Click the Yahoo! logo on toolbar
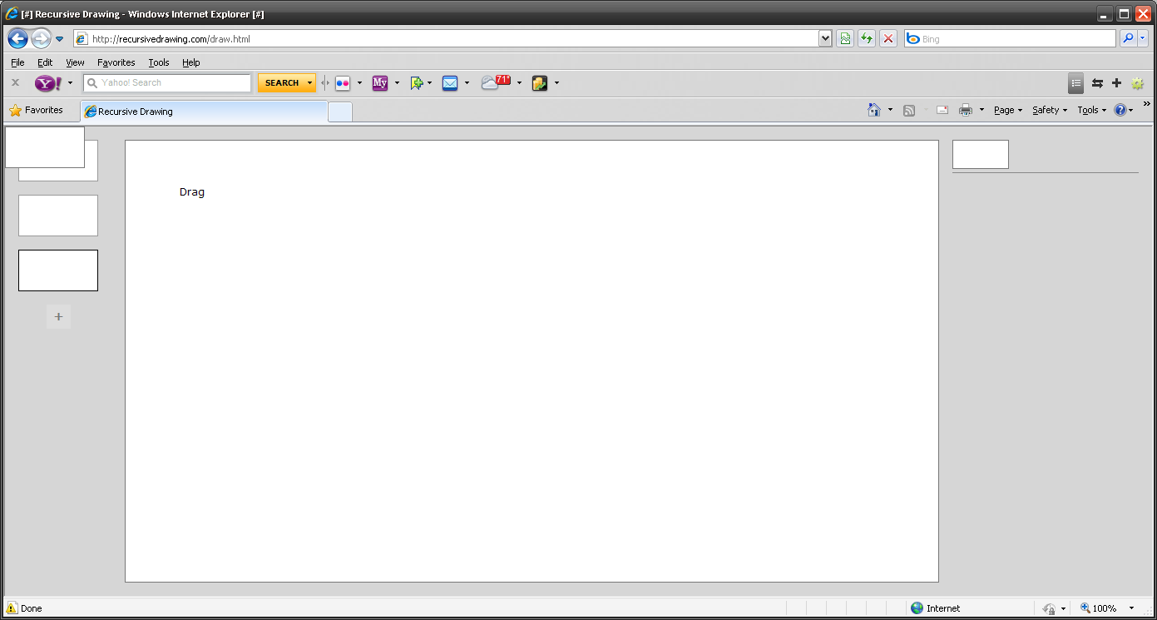 click(x=48, y=82)
